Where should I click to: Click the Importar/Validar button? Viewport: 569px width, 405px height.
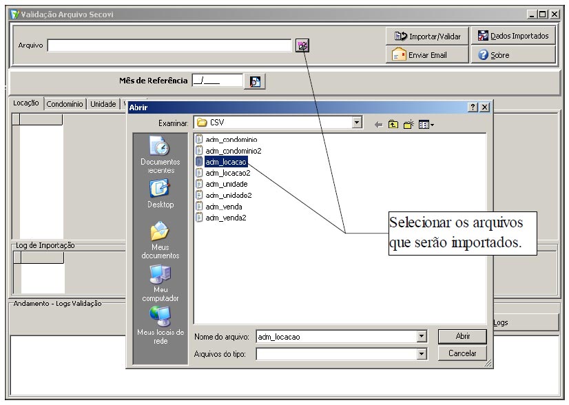click(427, 36)
